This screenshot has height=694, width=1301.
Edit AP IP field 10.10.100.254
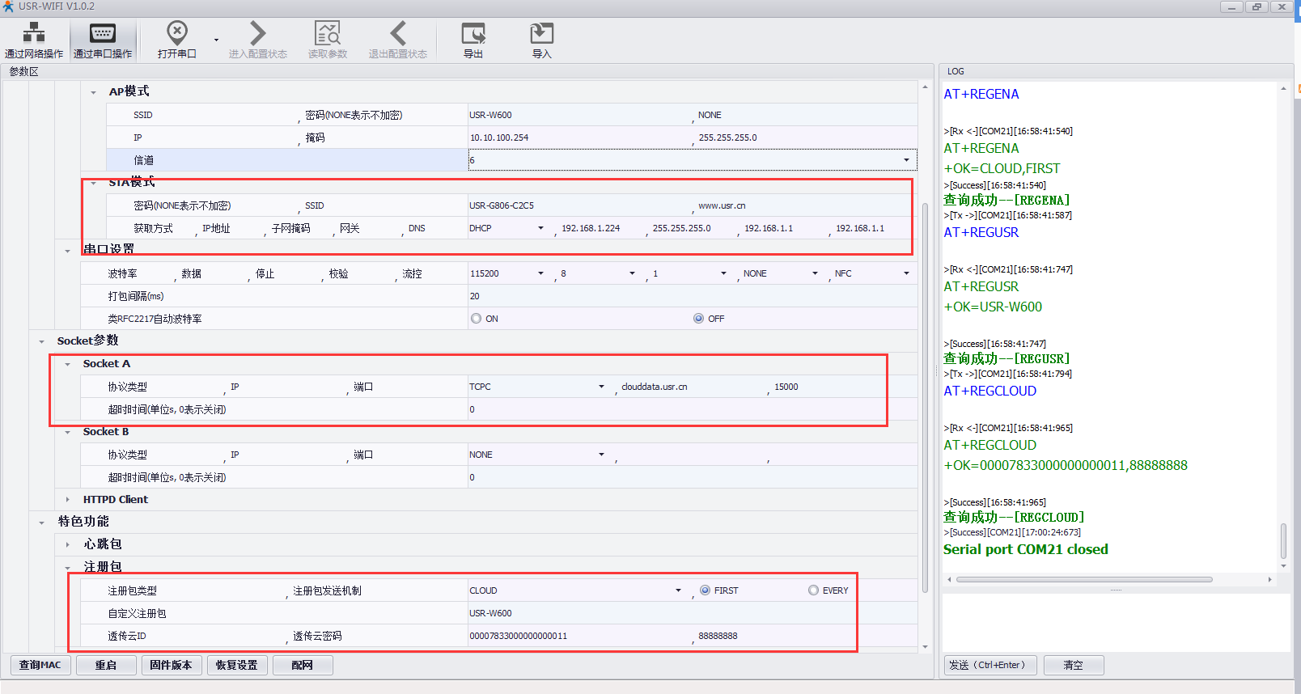pos(579,138)
